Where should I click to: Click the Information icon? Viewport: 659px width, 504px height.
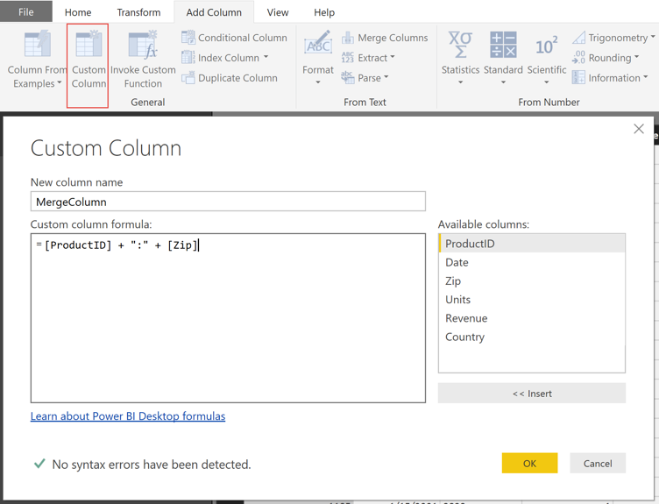[578, 78]
